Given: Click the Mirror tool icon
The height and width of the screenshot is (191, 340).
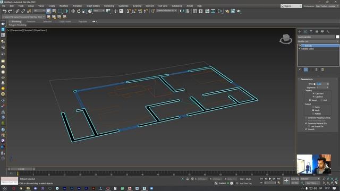Looking at the screenshot, I should tap(182, 11).
